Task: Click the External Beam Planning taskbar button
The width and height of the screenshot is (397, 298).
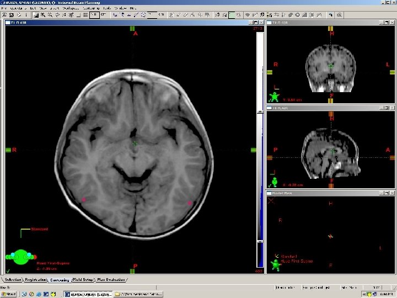Action: click(x=88, y=294)
